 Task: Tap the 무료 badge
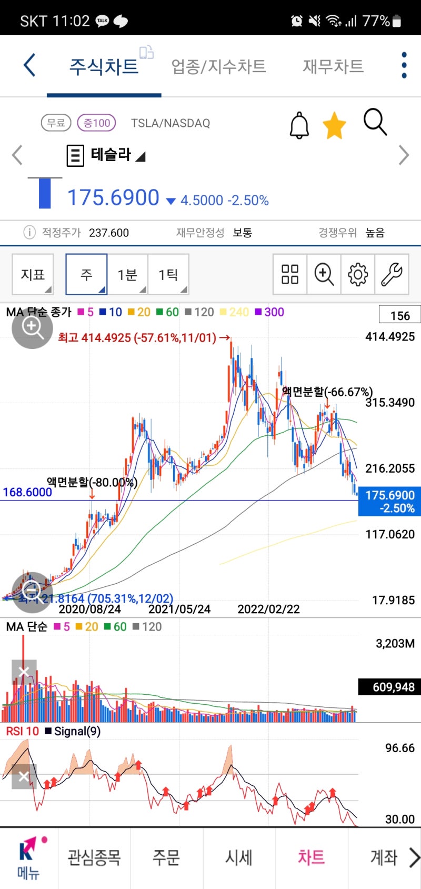[56, 123]
